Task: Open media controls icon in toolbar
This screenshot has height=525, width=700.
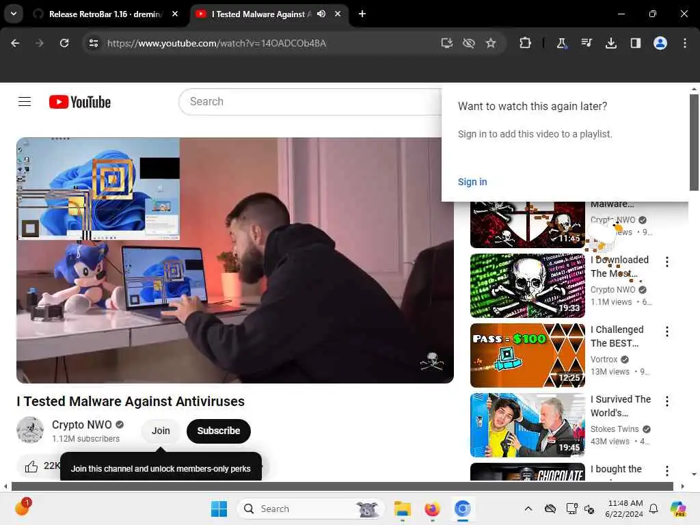Action: click(586, 43)
